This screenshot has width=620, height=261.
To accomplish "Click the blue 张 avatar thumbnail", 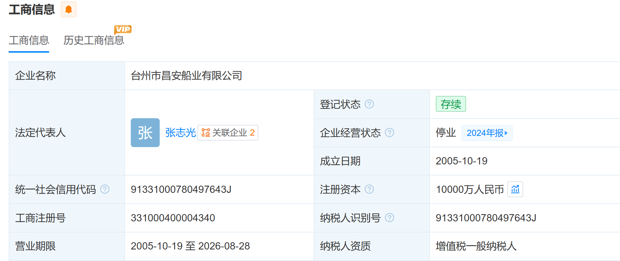I will pyautogui.click(x=145, y=133).
